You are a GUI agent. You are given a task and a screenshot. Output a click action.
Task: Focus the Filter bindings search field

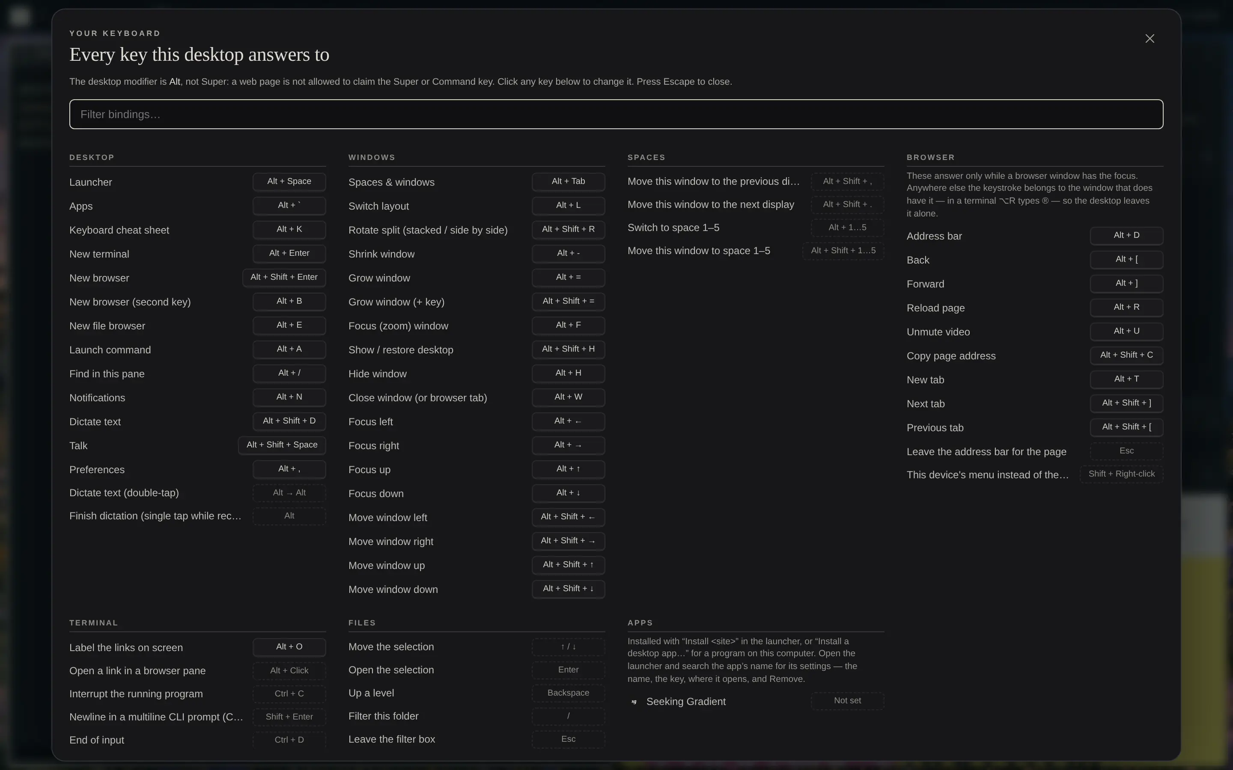click(x=616, y=114)
